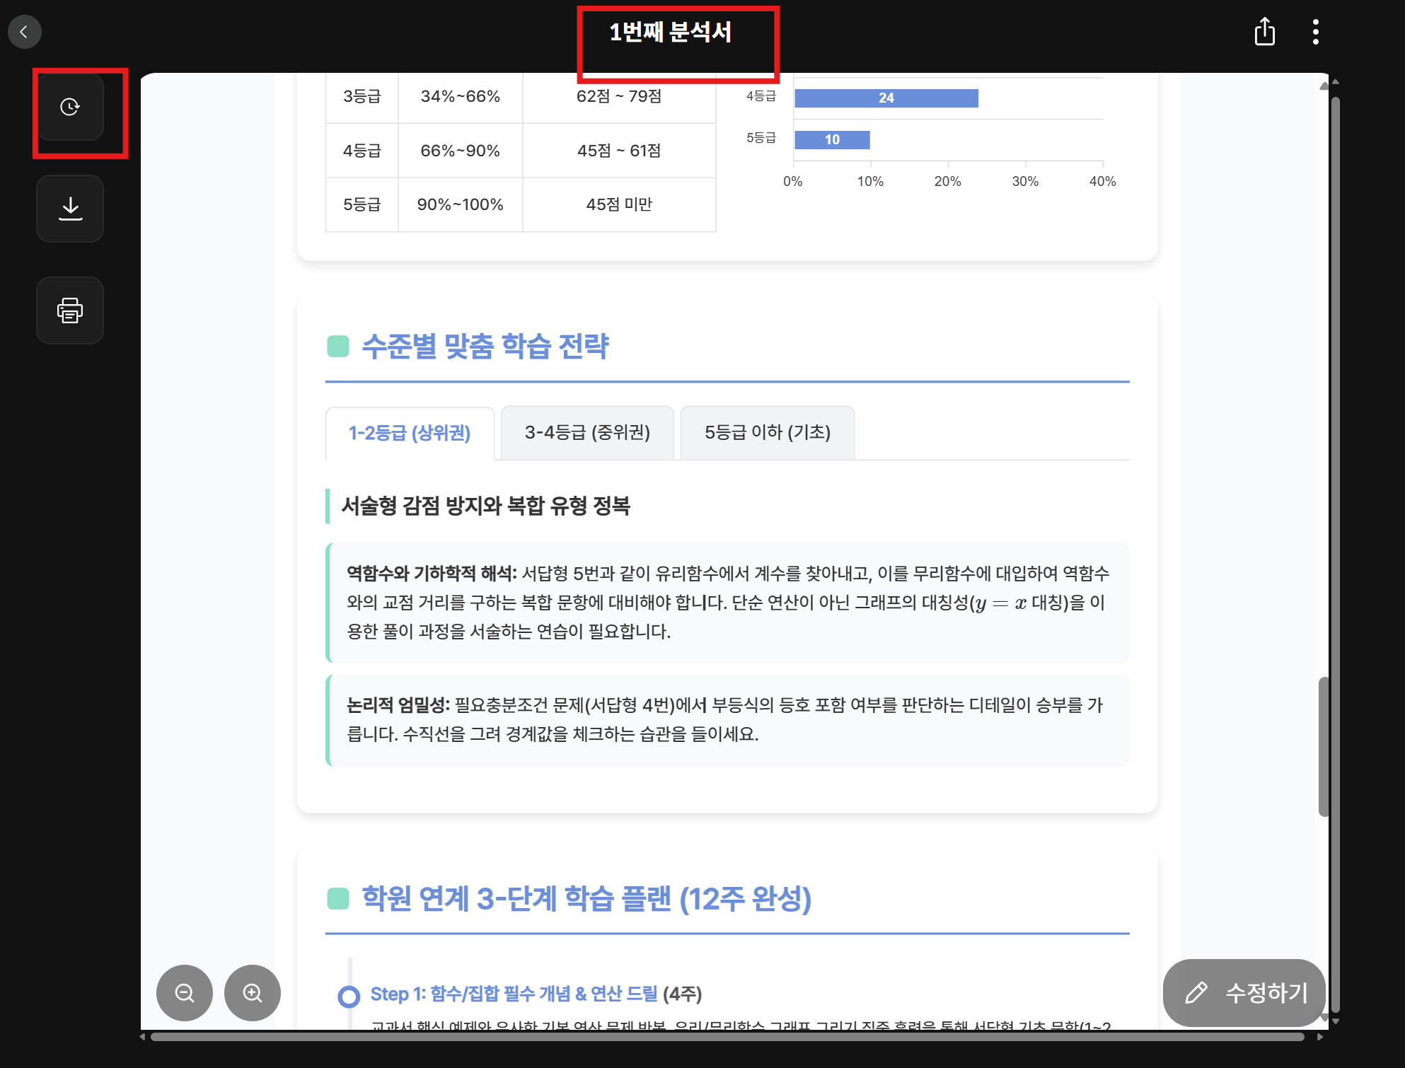Click the 45점 미만 table cell
The height and width of the screenshot is (1068, 1405).
tap(619, 204)
